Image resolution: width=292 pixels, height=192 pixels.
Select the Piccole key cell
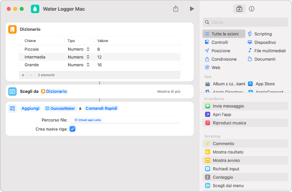pyautogui.click(x=32, y=49)
